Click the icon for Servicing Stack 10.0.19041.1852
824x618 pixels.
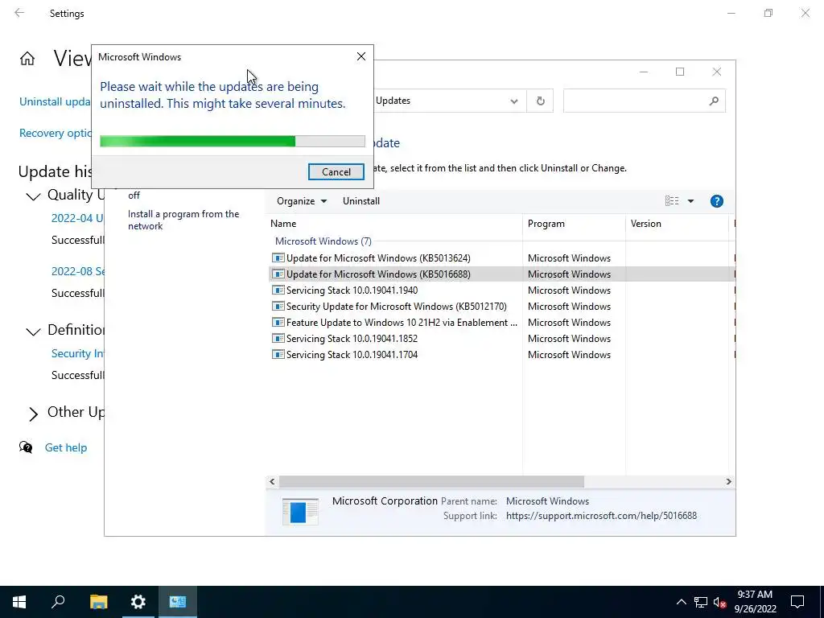[x=278, y=339]
